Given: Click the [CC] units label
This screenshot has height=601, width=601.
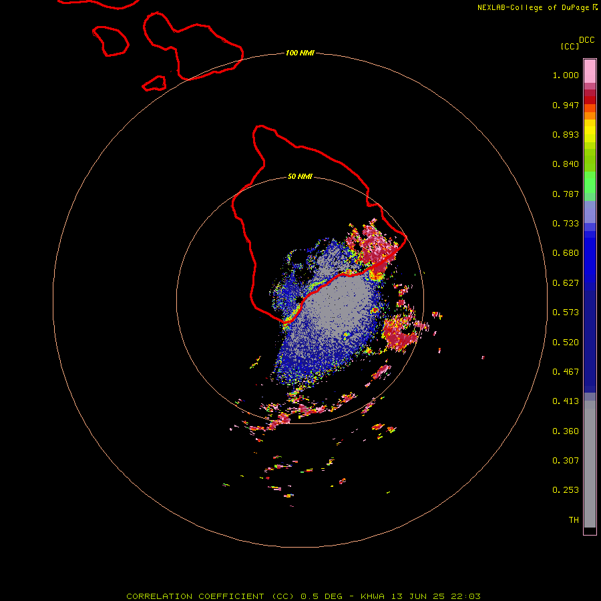Looking at the screenshot, I should 570,46.
